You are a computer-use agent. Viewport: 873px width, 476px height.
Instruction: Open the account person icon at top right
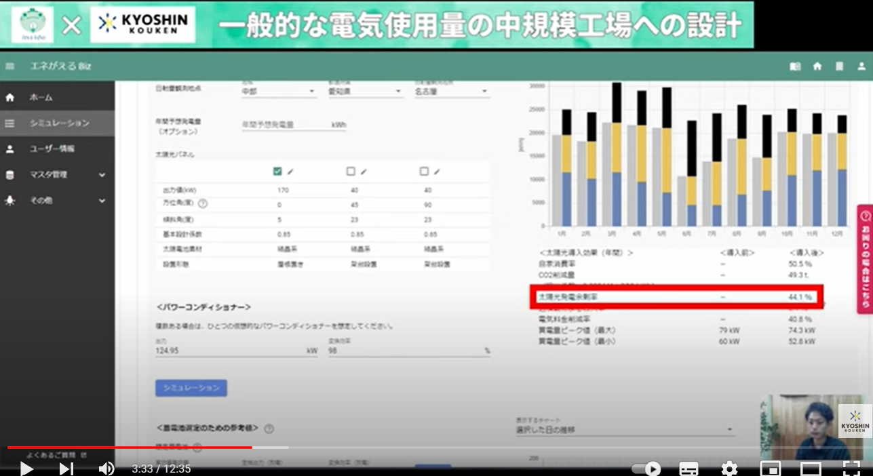[860, 66]
